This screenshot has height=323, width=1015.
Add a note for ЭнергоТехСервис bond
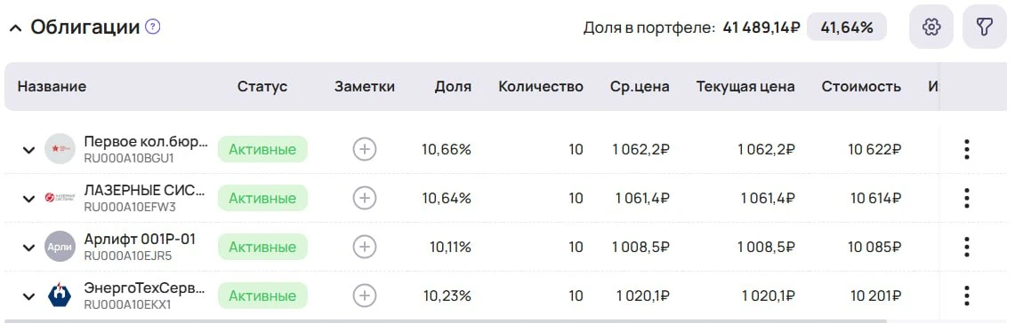(365, 295)
